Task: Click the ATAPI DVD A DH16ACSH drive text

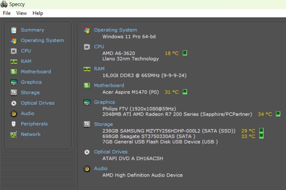Action: tap(133, 159)
